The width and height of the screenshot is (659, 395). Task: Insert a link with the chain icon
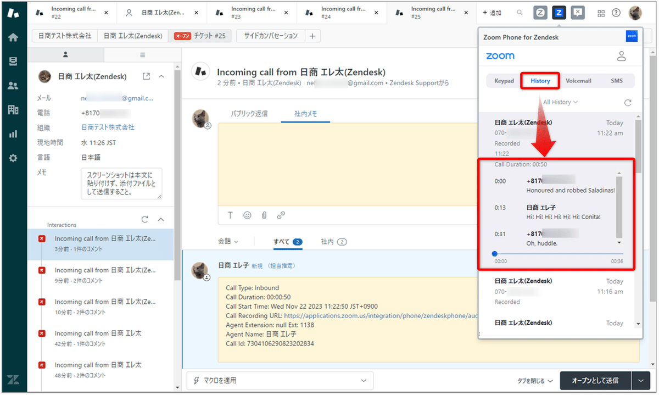click(x=281, y=215)
